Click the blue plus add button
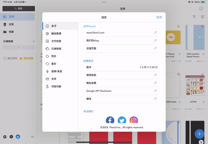The height and width of the screenshot is (144, 208). point(199,134)
